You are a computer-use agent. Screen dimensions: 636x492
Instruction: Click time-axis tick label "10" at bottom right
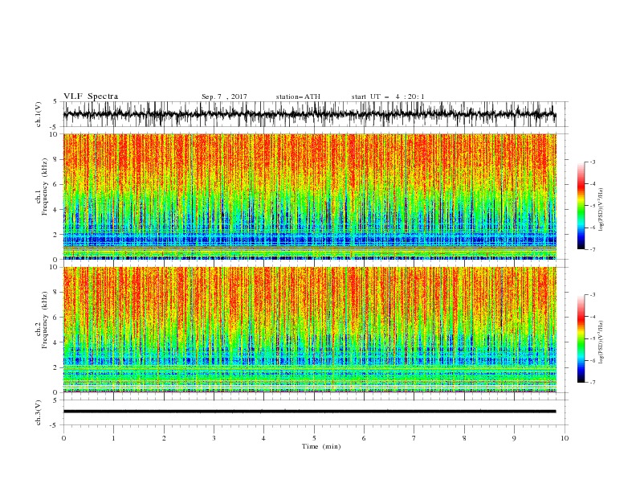point(565,438)
